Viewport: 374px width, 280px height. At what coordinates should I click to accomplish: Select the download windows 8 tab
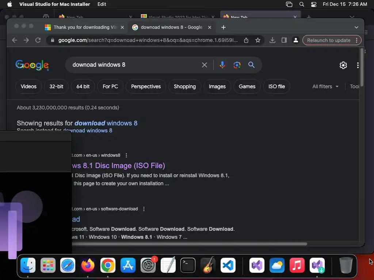171,27
